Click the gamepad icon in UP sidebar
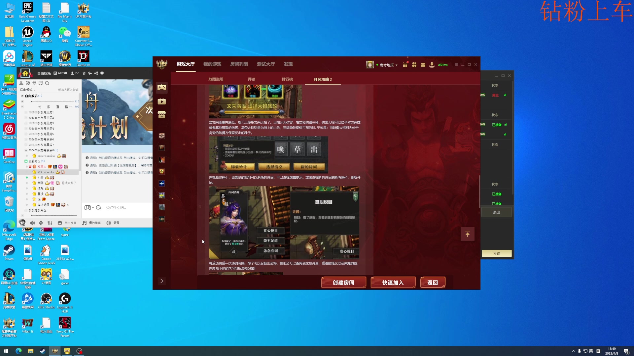The width and height of the screenshot is (634, 356). pos(162,87)
